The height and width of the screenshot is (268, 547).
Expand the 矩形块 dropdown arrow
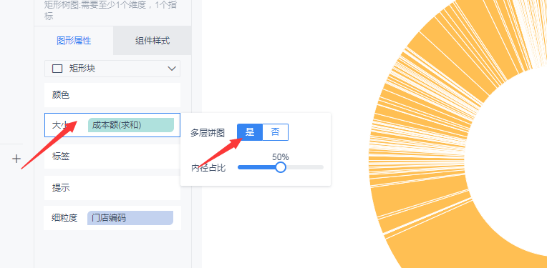[172, 69]
